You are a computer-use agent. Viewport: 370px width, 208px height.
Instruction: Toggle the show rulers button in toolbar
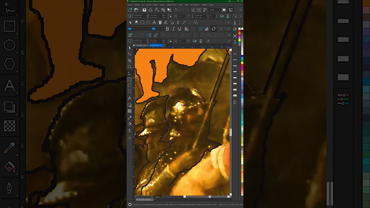(231, 10)
